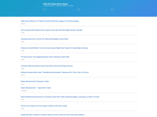Click source tag under Balan Wonderworld – "Spectacle" trailer
This screenshot has height=117, width=157.
click(x=24, y=91)
